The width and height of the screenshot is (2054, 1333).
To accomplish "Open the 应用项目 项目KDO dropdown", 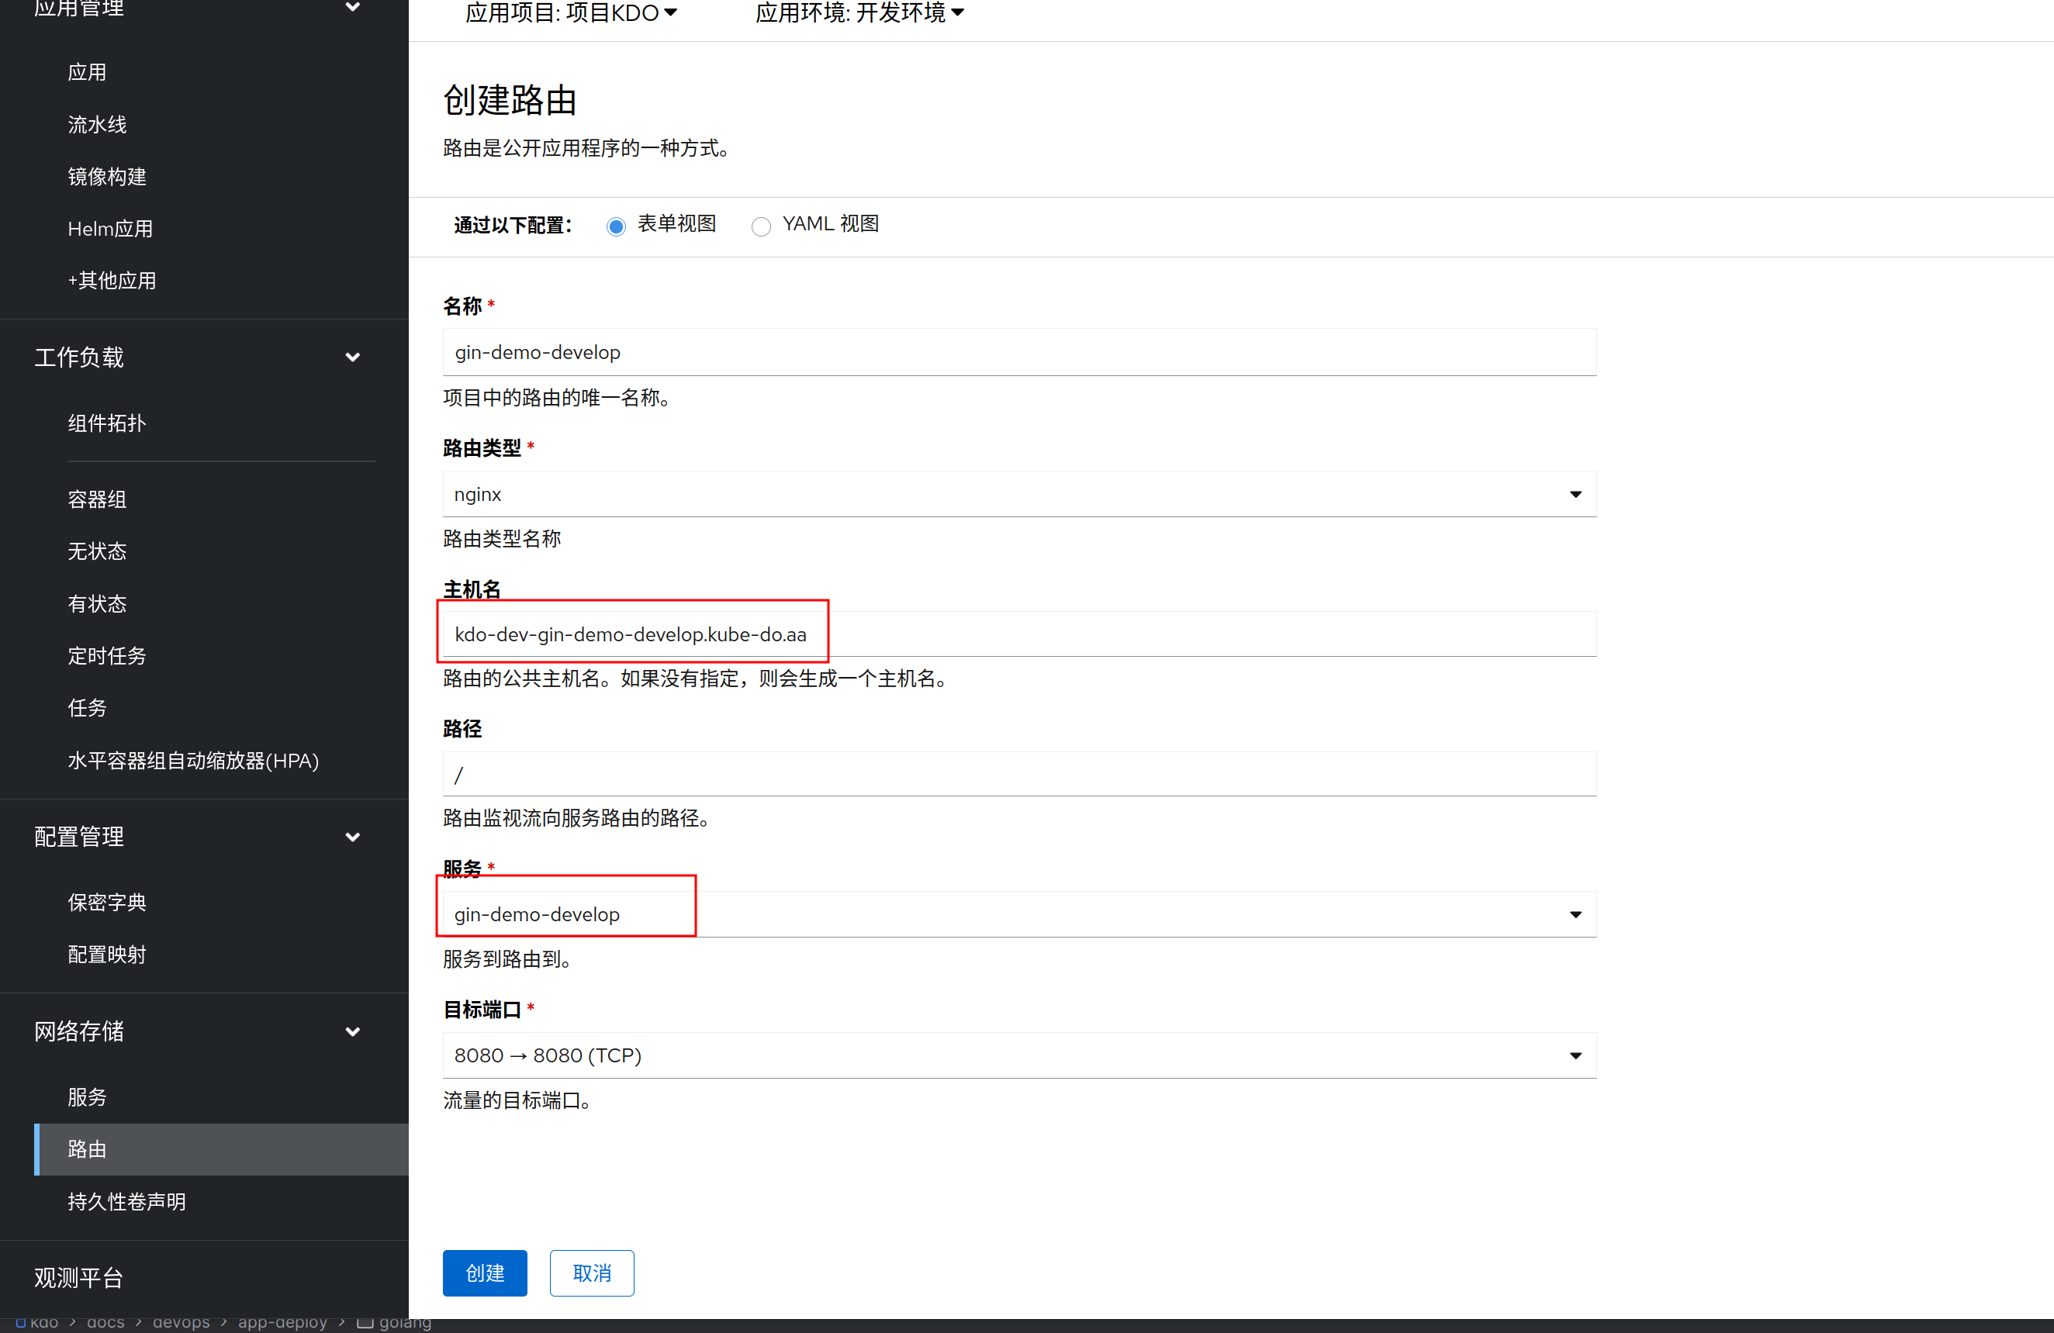I will point(572,13).
